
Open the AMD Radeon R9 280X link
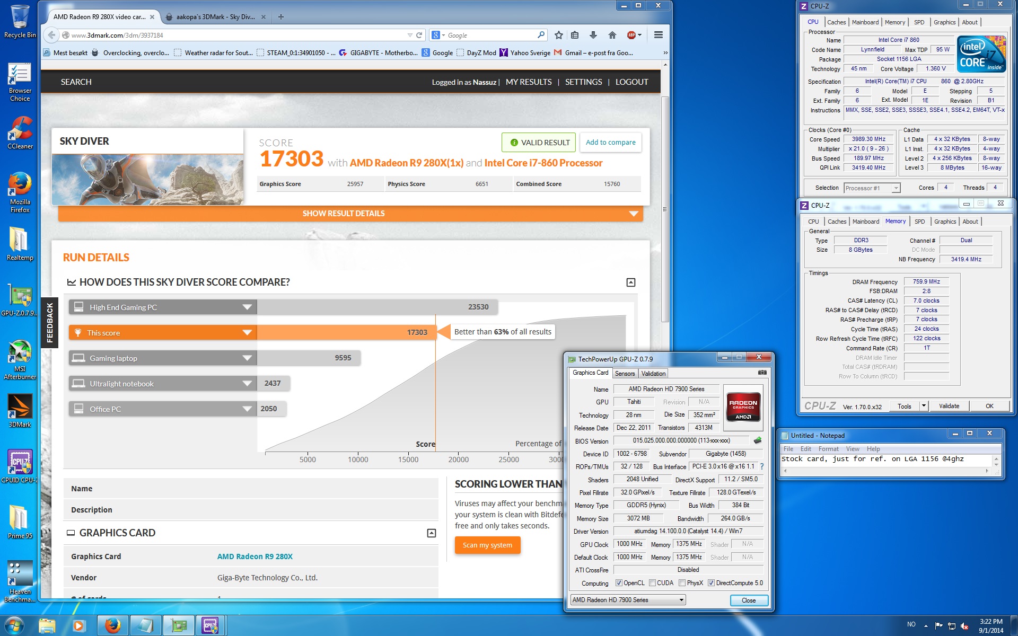click(x=255, y=556)
